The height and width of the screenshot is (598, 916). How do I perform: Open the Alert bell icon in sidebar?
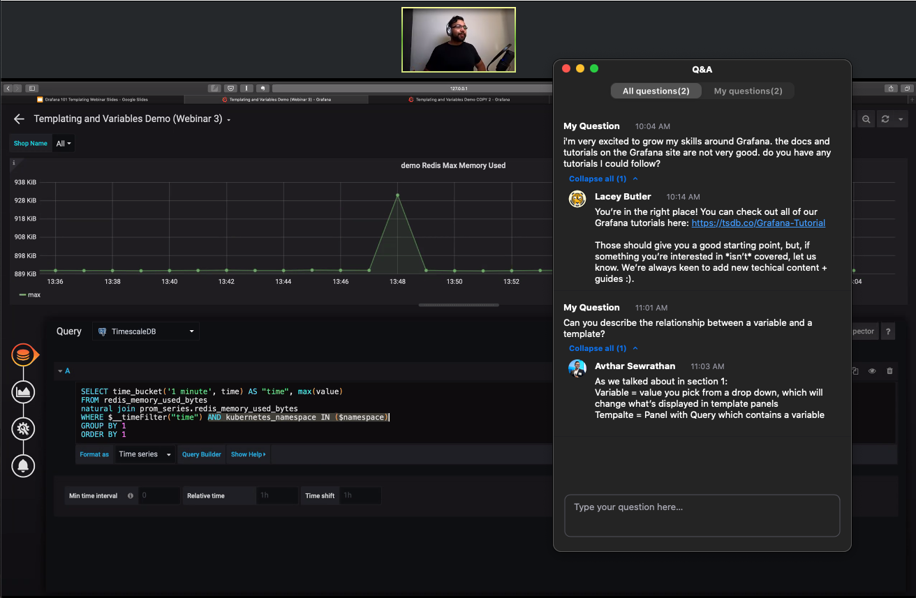[x=23, y=465]
